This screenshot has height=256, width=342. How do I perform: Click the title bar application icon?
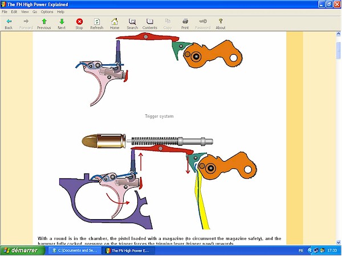tap(3, 5)
